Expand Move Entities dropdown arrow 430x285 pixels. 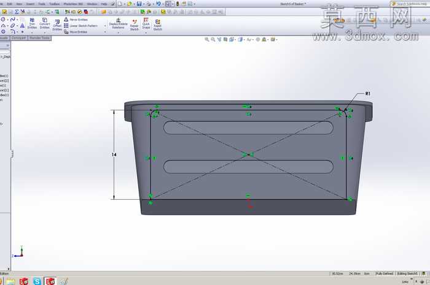[105, 32]
